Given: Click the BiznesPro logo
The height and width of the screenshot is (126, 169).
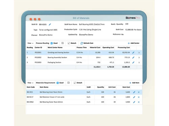Looking at the screenshot, I should pyautogui.click(x=133, y=18).
